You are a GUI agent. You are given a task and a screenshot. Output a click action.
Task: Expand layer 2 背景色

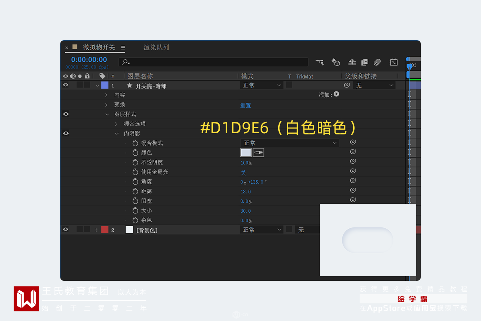(97, 230)
